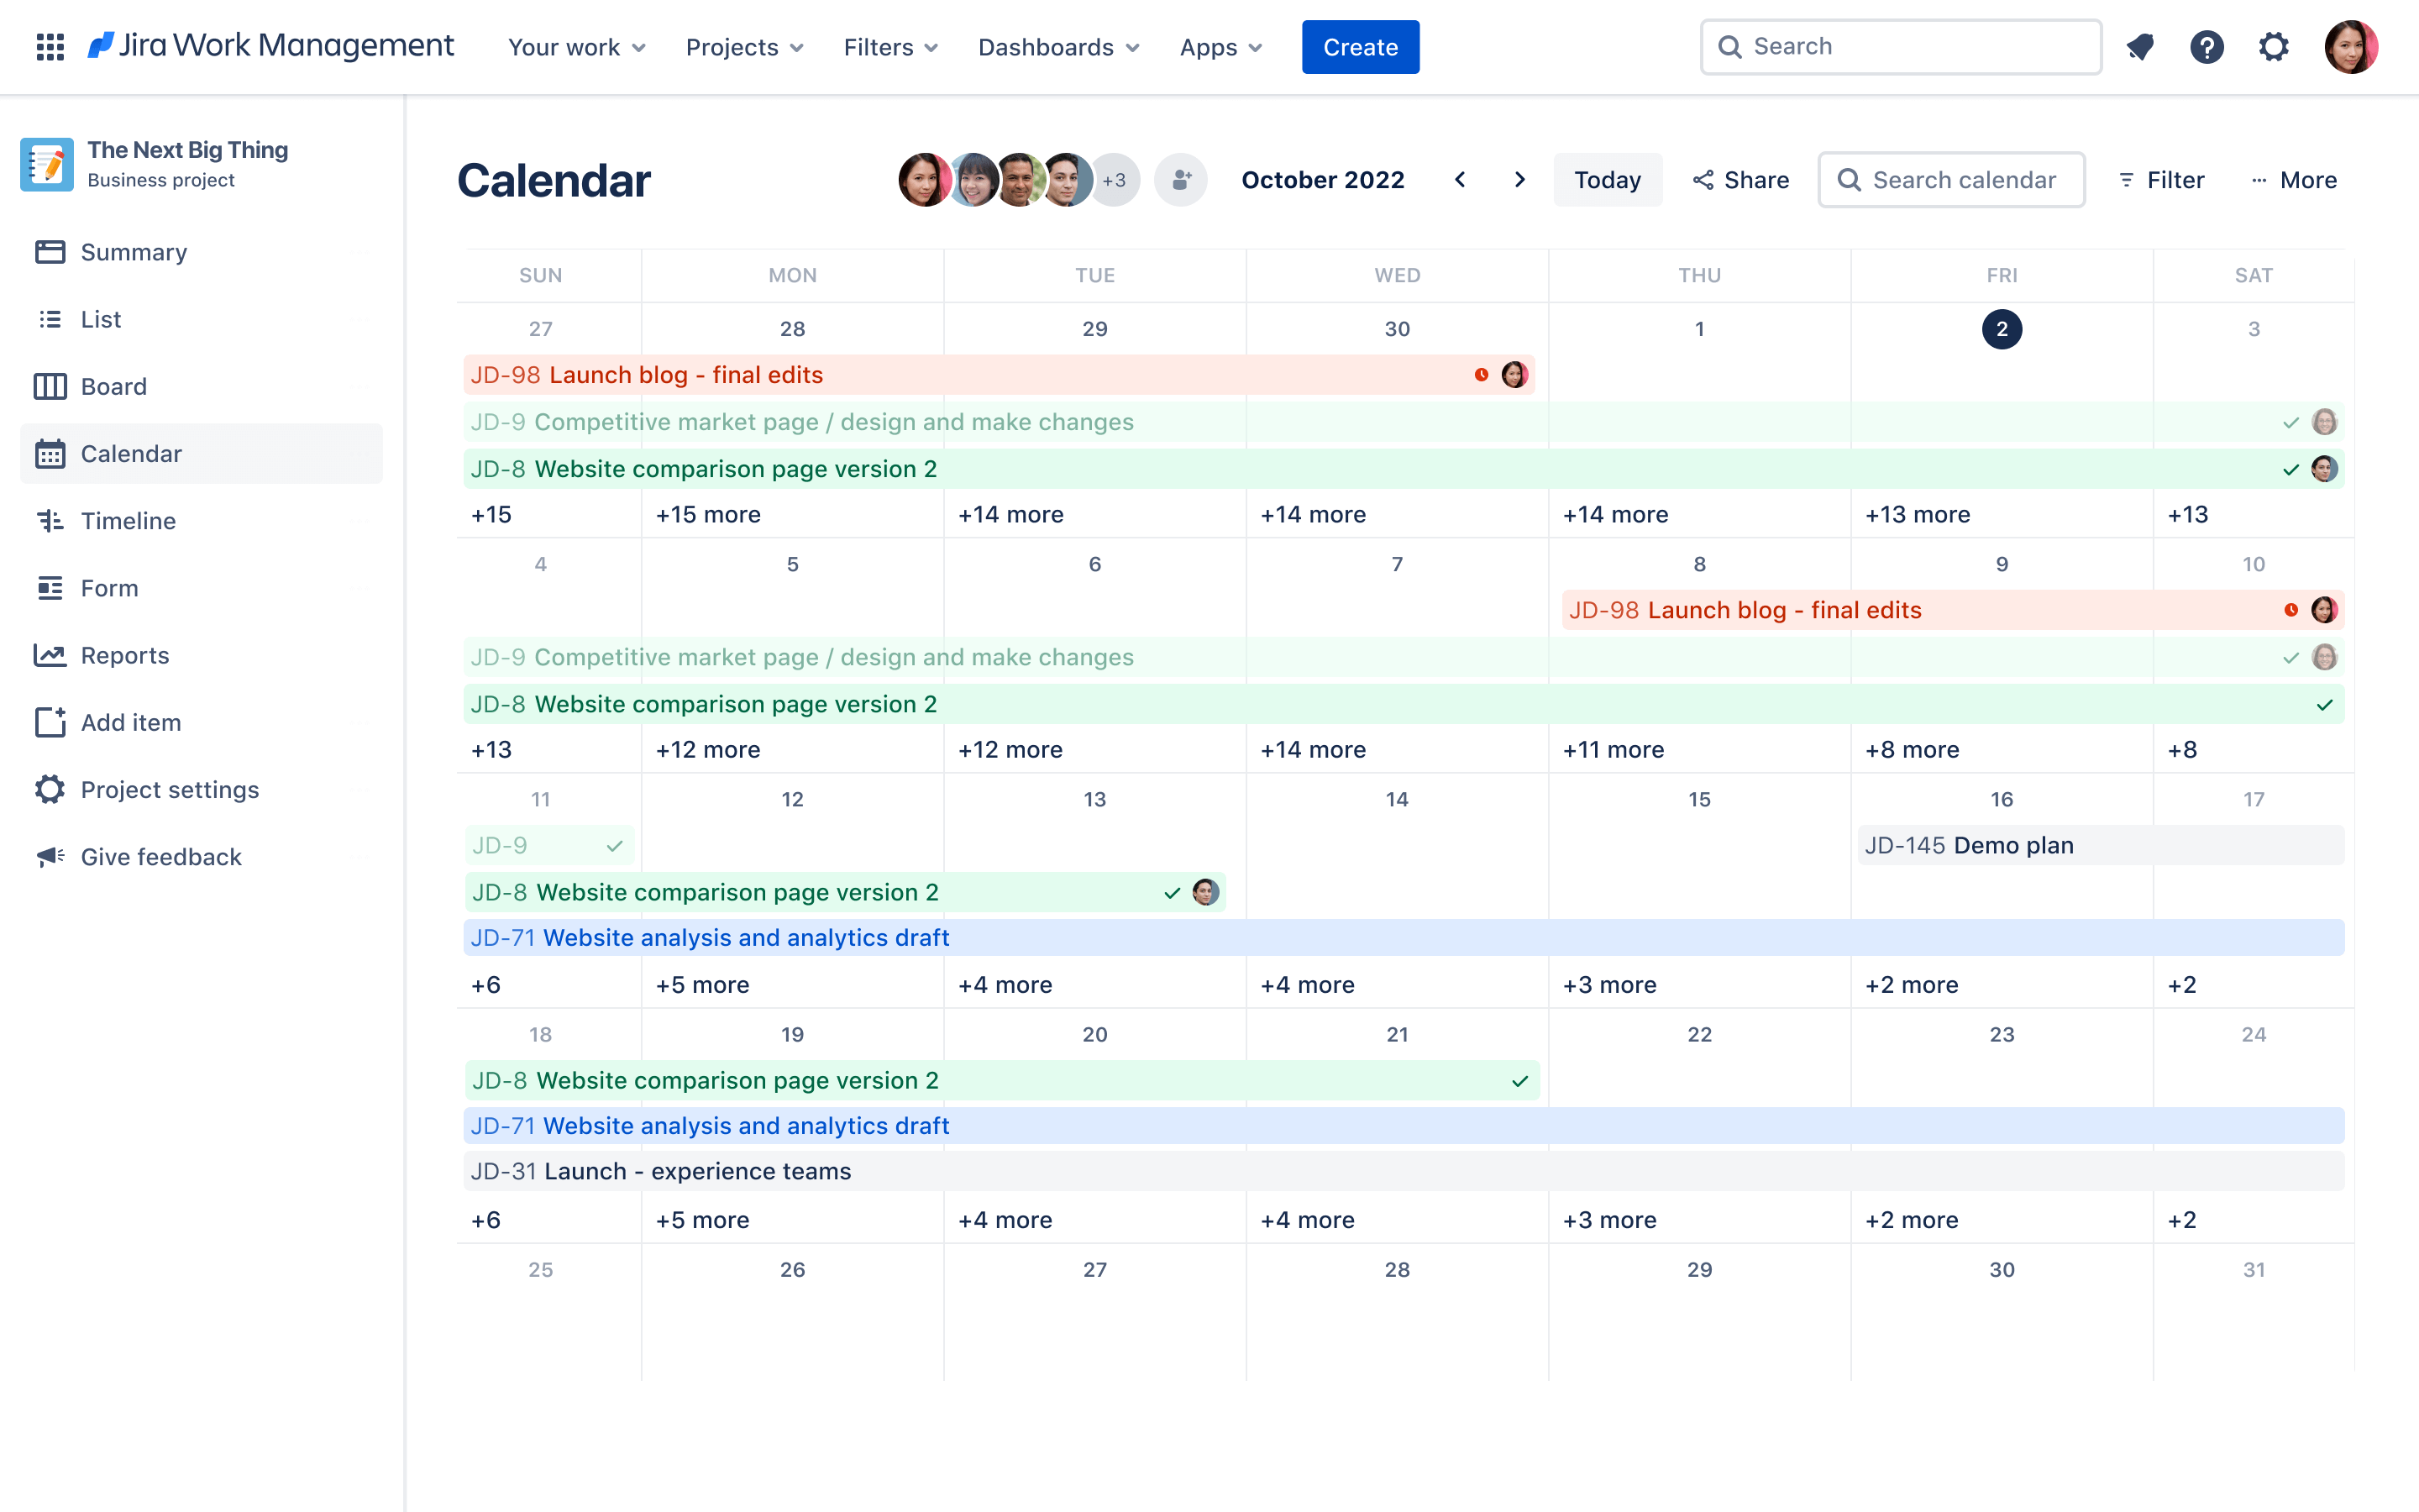Navigate to next month using the right chevron
This screenshot has height=1512, width=2419.
(1519, 180)
